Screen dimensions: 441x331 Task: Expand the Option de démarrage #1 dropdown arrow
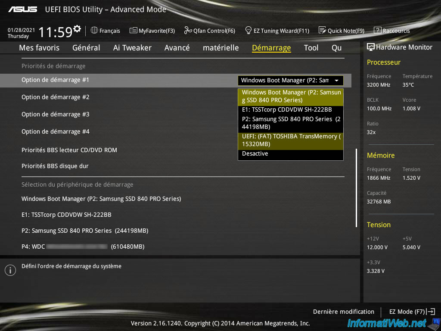click(336, 81)
